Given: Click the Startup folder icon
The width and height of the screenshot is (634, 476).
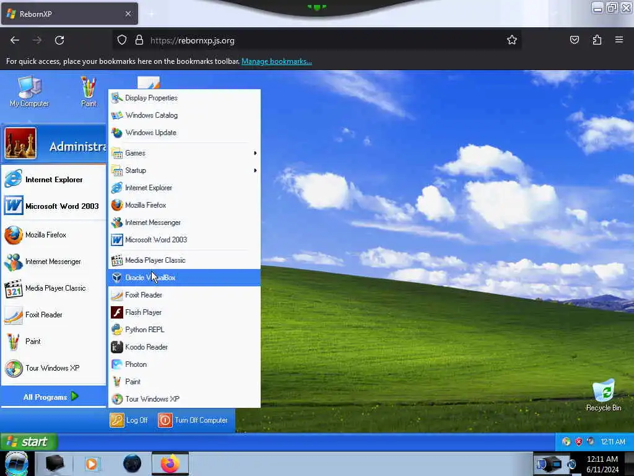Looking at the screenshot, I should pos(117,170).
